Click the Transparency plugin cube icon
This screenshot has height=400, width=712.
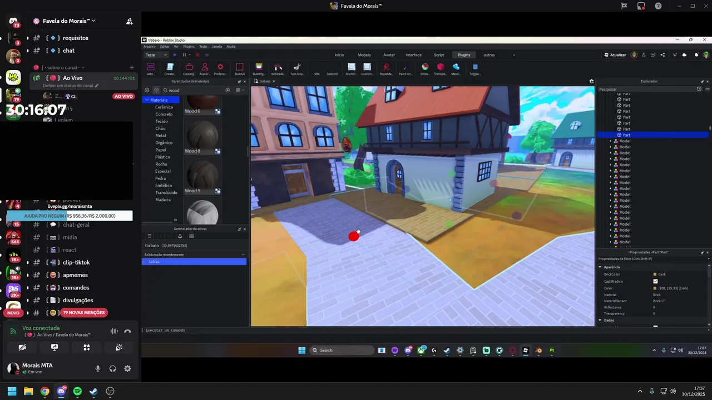(441, 69)
